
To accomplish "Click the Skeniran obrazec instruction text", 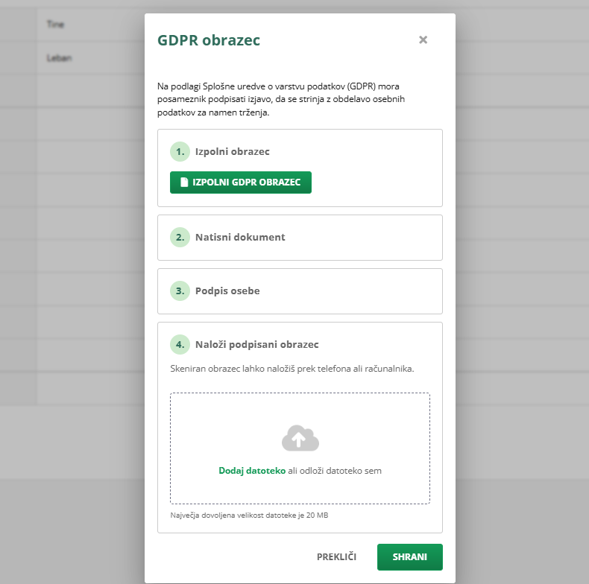I will click(292, 369).
